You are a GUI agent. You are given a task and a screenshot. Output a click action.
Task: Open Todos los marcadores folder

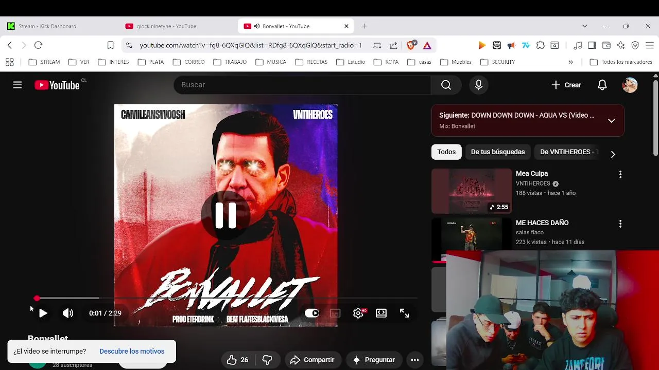pos(621,62)
